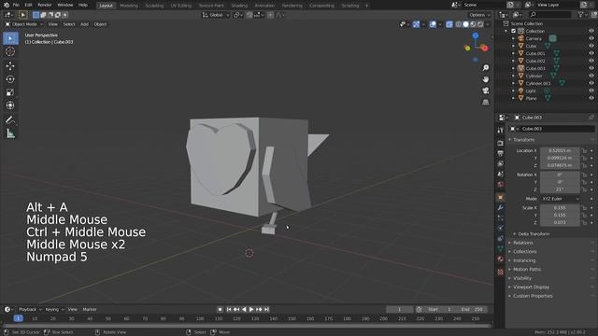Screen dimensions: 598x336
Task: Open the Object Data mesh tab
Action: click(x=501, y=249)
